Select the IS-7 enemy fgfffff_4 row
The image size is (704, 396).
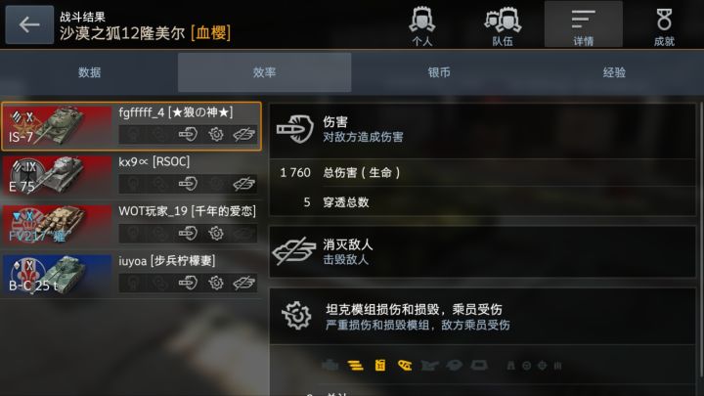pos(131,126)
